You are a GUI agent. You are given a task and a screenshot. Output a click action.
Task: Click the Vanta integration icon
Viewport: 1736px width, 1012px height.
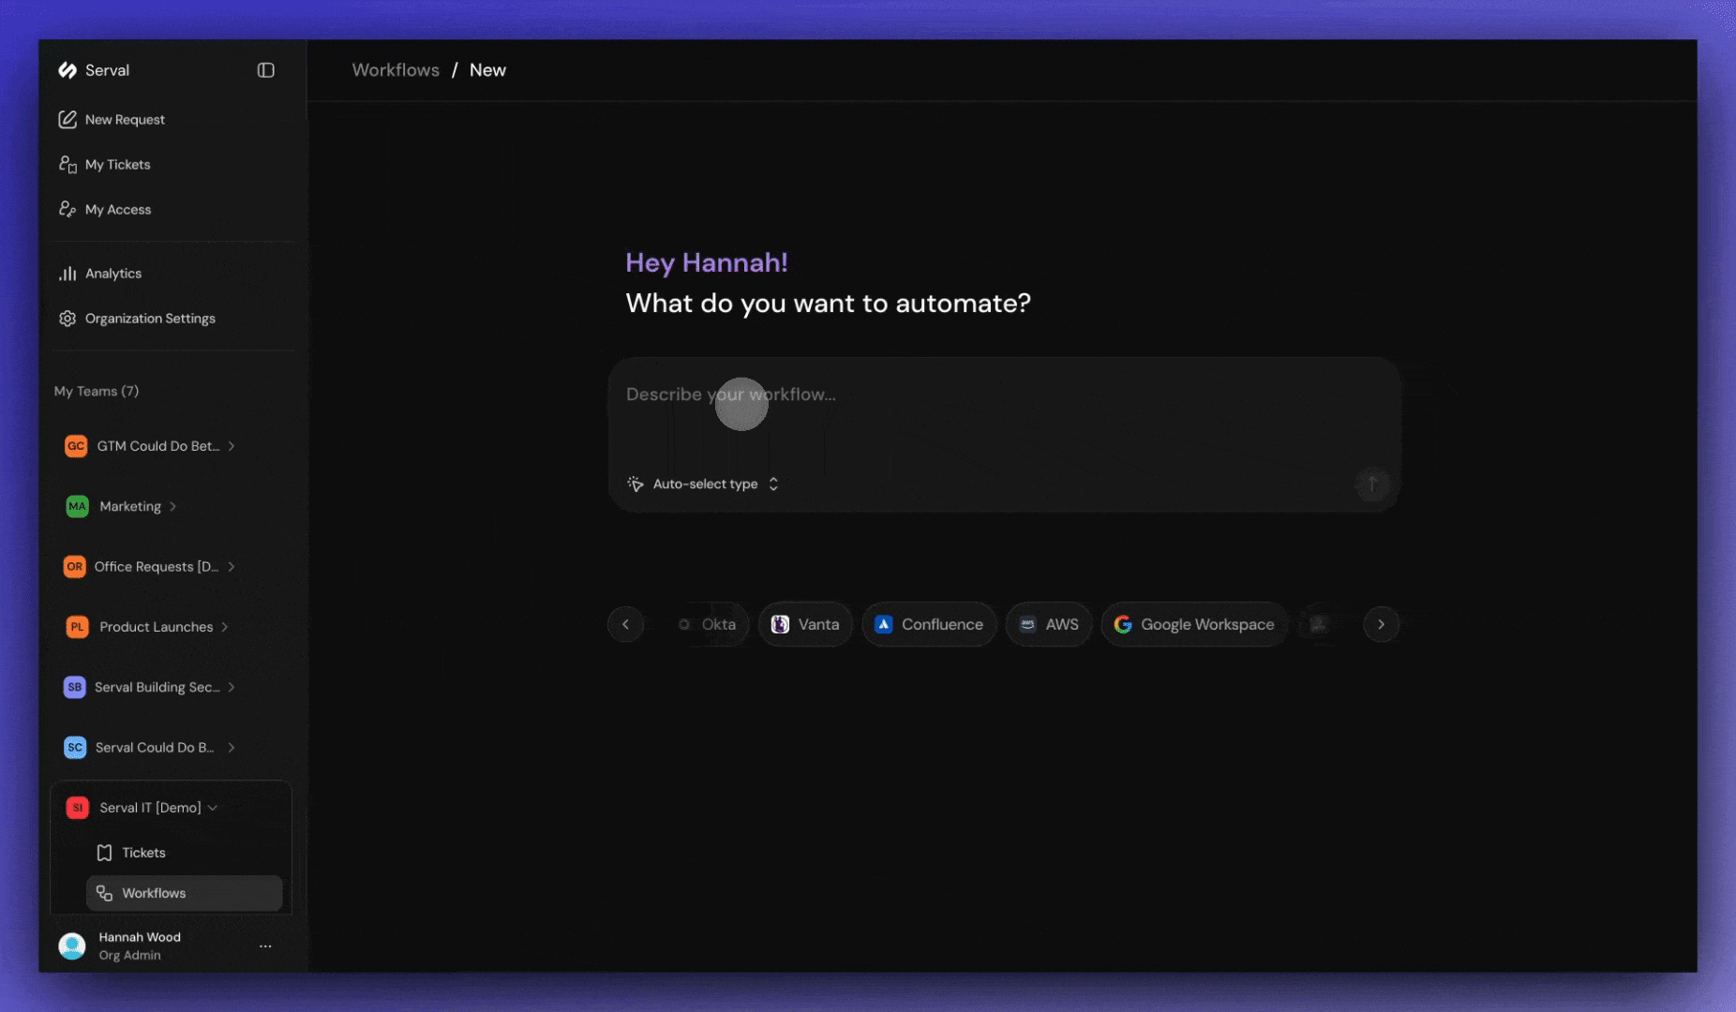[781, 624]
